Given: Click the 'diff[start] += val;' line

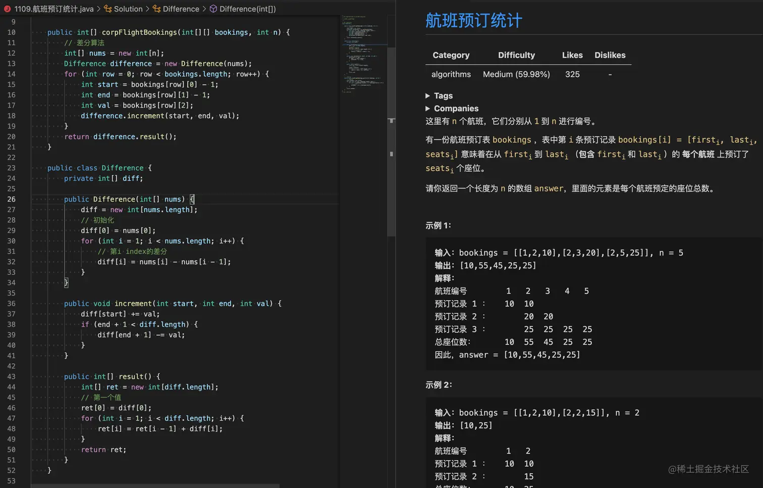Looking at the screenshot, I should [120, 314].
